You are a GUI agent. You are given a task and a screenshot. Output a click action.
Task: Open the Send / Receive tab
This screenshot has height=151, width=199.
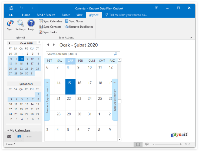46,15
